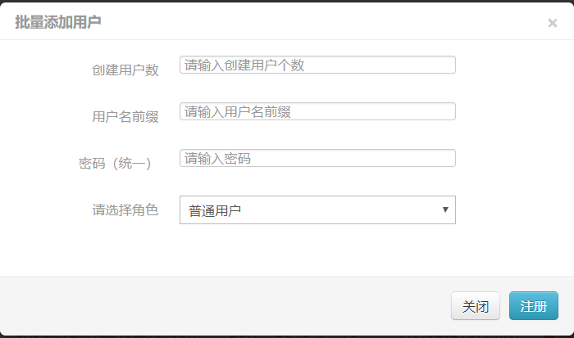Click the 创建用户数 label
574x338 pixels.
[125, 70]
